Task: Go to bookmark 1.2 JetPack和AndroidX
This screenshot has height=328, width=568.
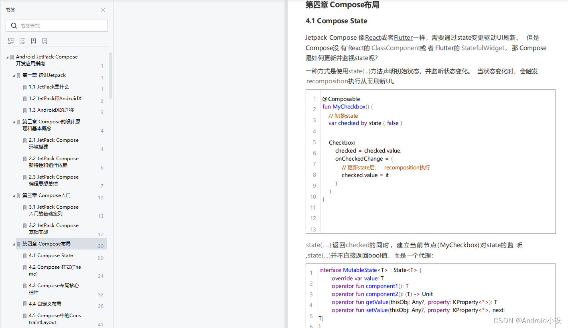Action: point(55,99)
